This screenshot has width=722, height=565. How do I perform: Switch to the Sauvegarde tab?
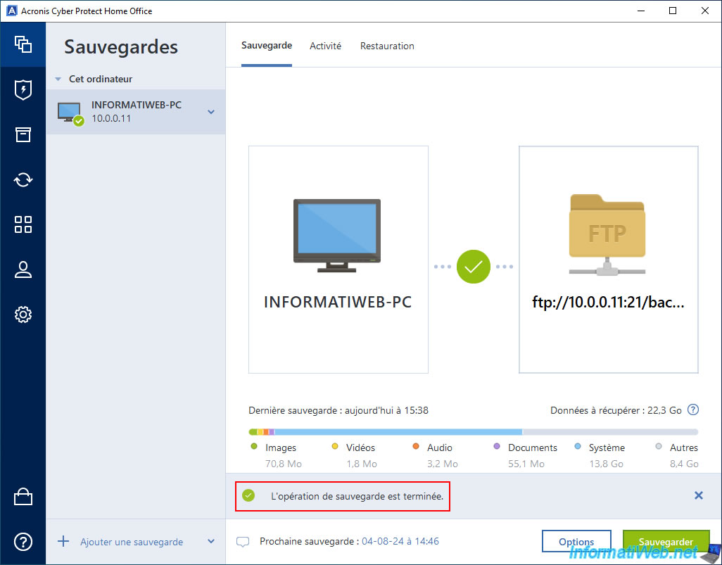pos(267,46)
